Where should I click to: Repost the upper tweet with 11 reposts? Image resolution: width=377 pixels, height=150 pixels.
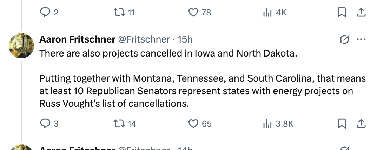tap(117, 13)
